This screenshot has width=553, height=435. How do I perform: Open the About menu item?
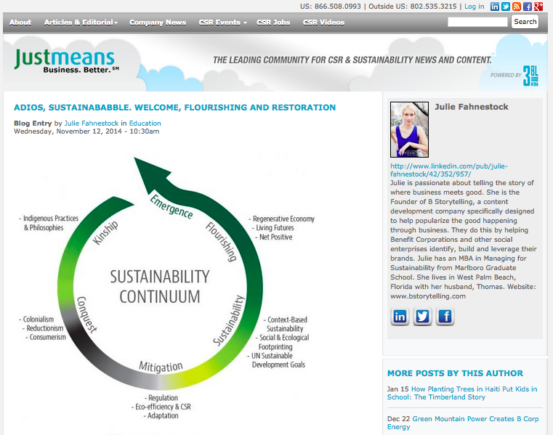click(x=20, y=23)
